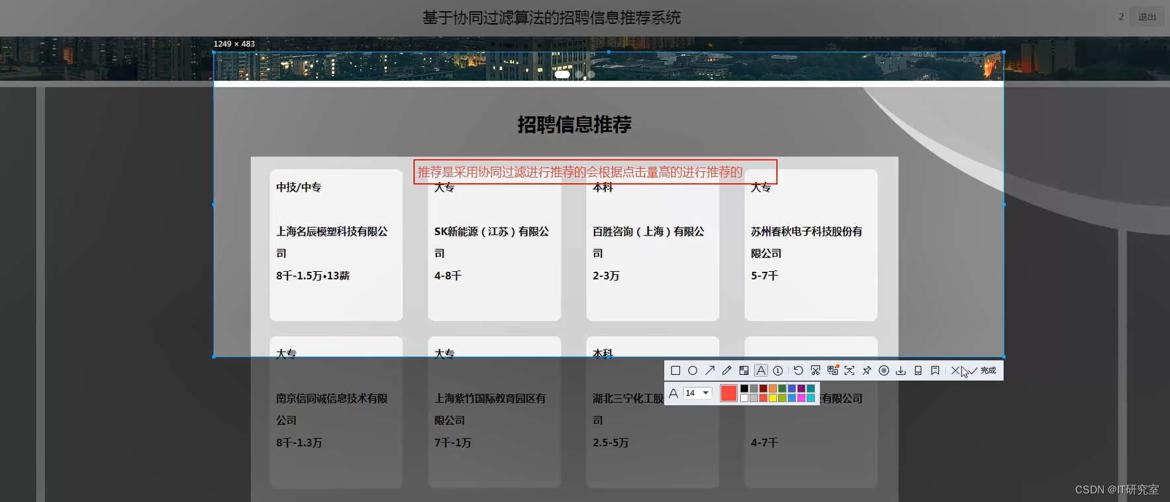The image size is (1170, 502).
Task: Select the ellipse annotation tool
Action: pos(693,370)
